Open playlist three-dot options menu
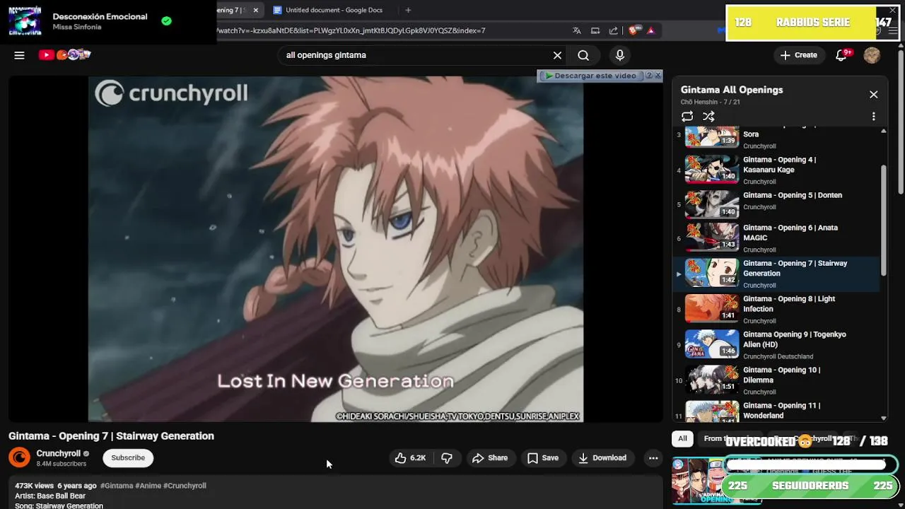905x509 pixels. click(x=874, y=117)
